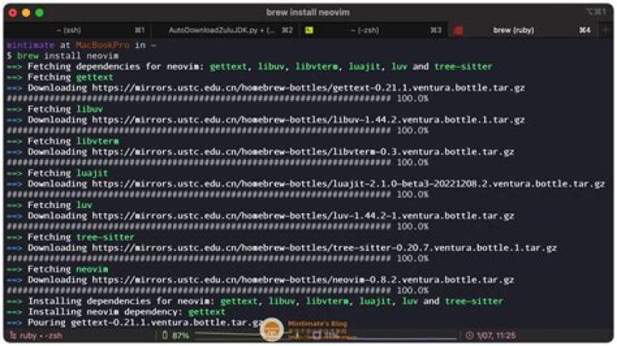Viewport: 617px width, 346px height.
Task: Click the 87% battery reading
Action: [180, 336]
